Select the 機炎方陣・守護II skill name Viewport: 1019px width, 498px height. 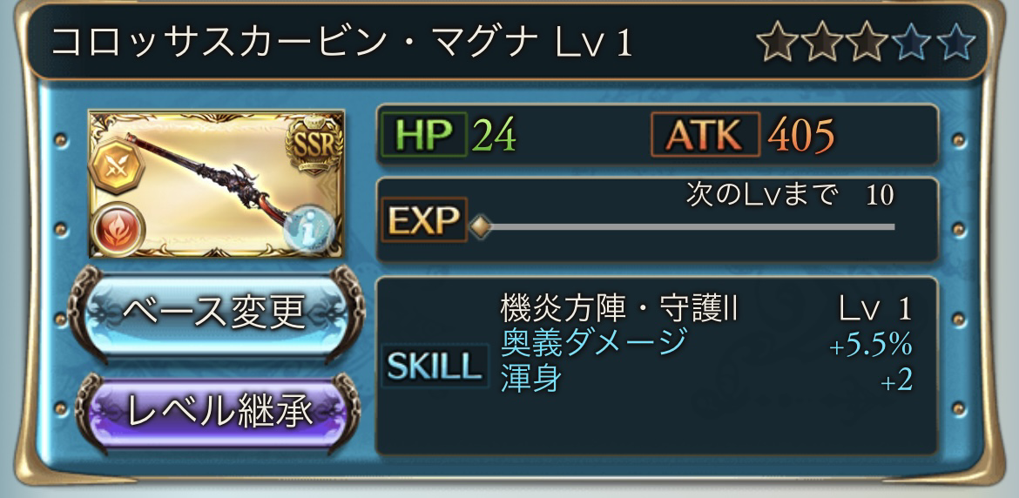point(619,310)
